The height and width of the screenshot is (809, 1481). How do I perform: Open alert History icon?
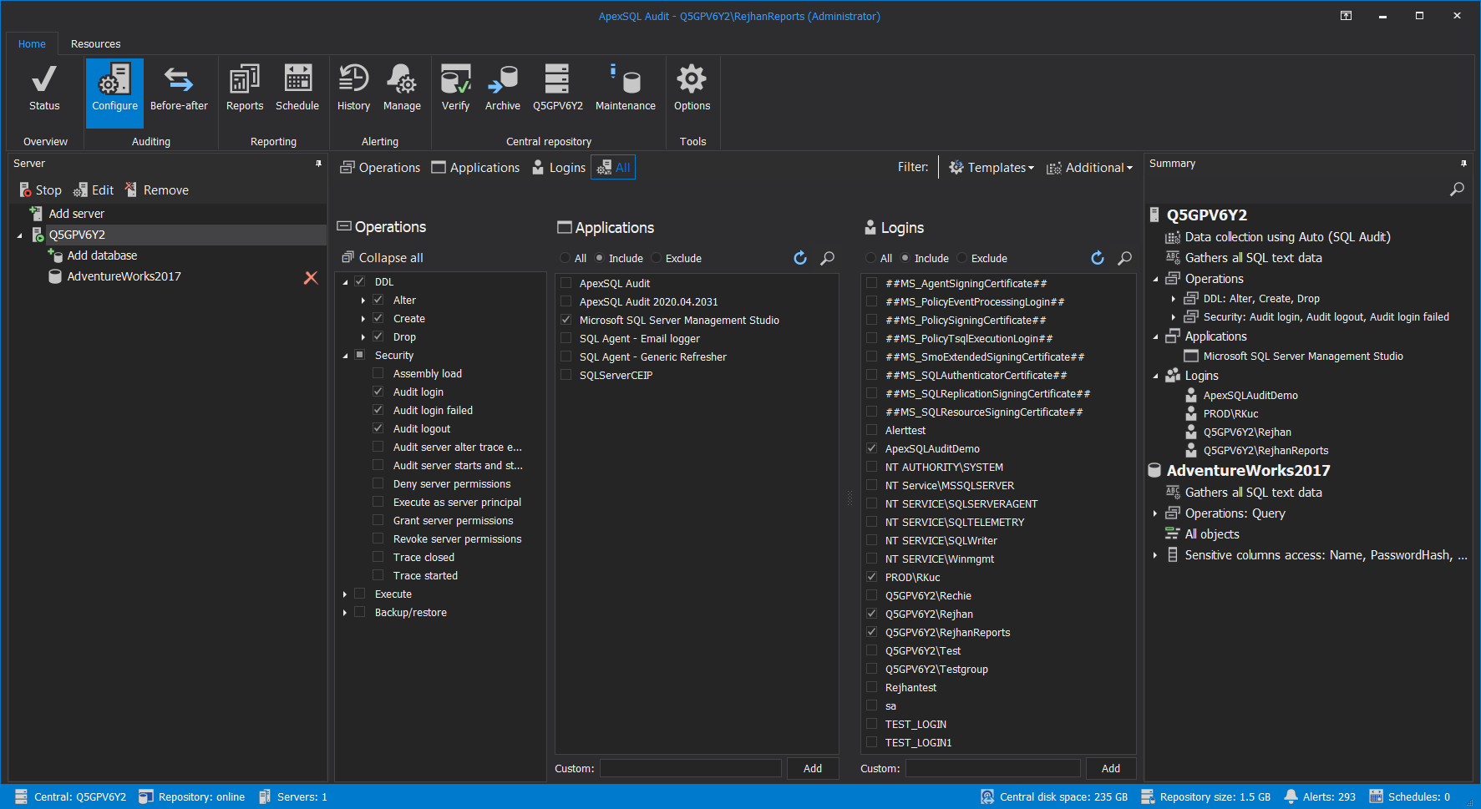tap(353, 88)
